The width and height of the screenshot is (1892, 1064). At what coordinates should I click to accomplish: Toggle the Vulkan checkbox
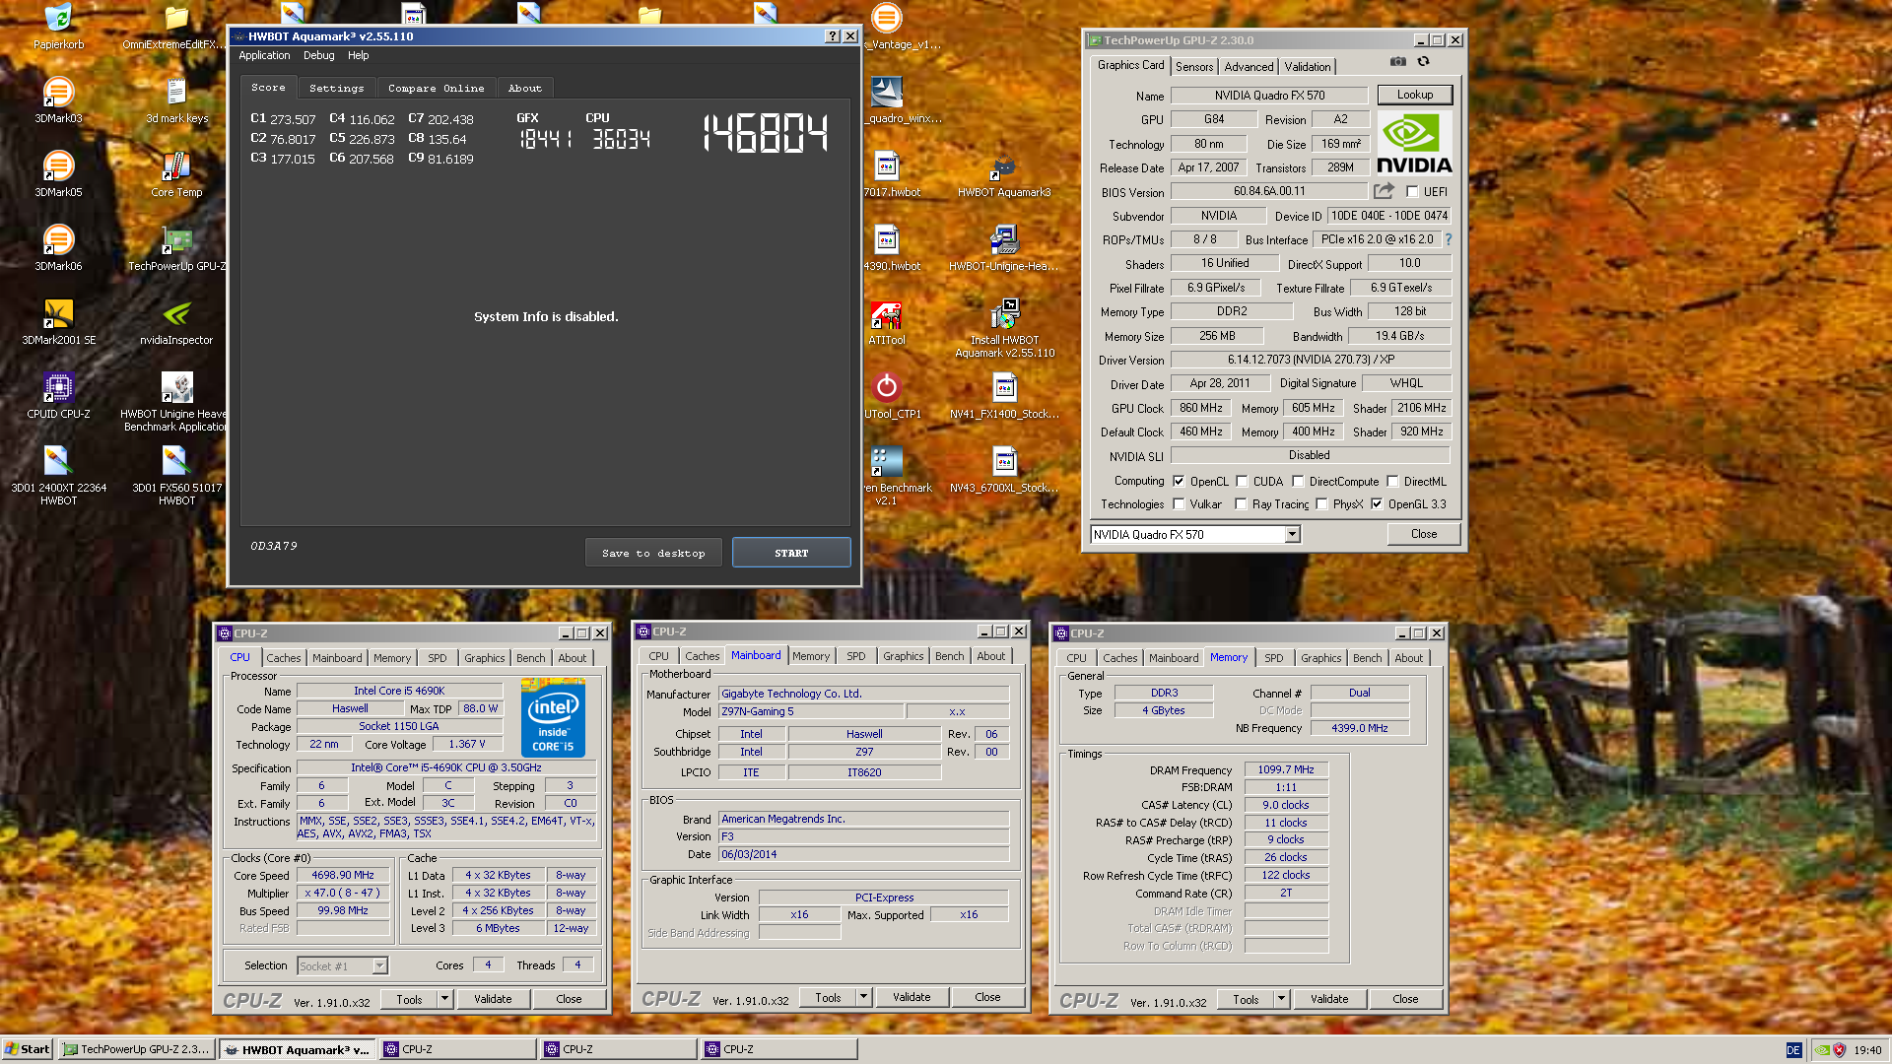click(x=1179, y=503)
